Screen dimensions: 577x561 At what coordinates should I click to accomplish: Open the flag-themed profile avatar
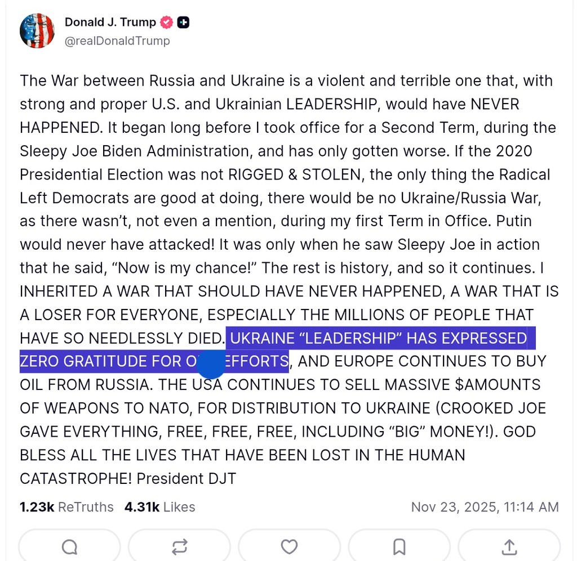coord(37,30)
